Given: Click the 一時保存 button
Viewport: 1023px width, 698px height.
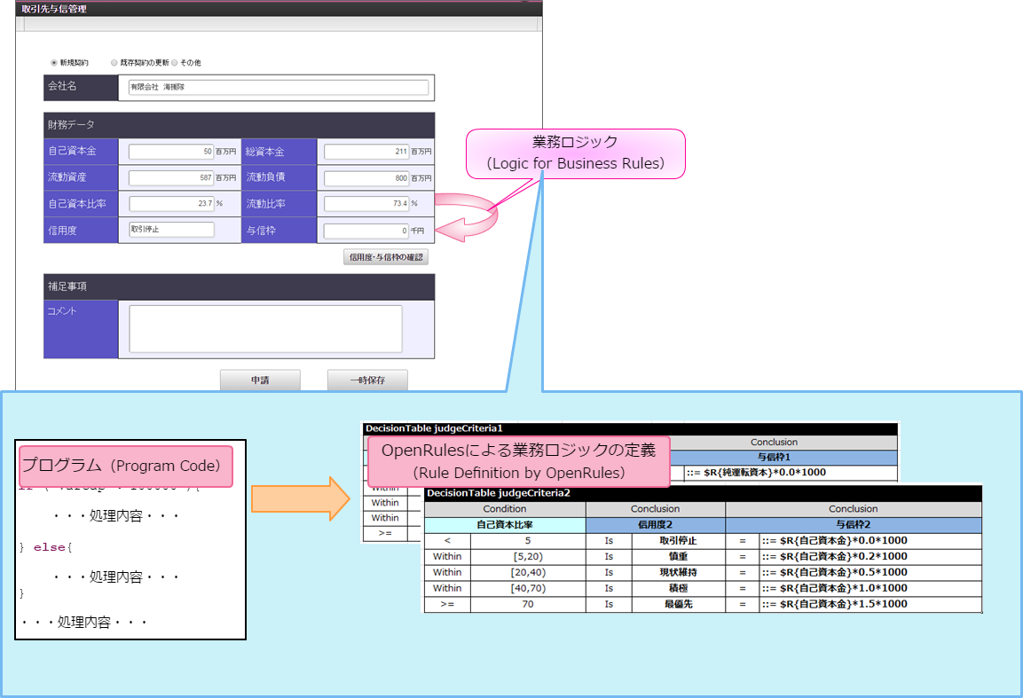Looking at the screenshot, I should tap(367, 380).
